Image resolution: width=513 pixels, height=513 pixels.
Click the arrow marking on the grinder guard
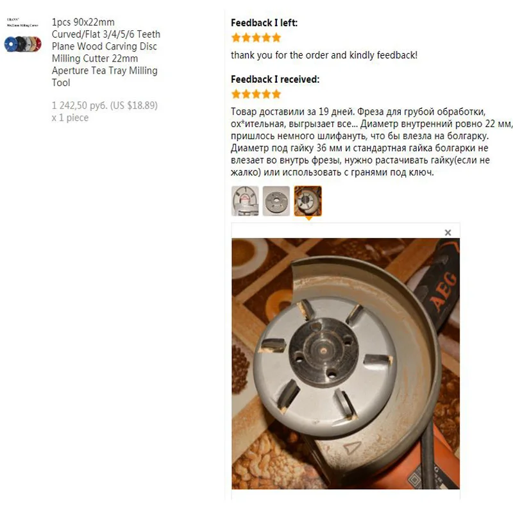(352, 448)
